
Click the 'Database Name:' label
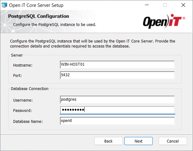[x=28, y=122]
